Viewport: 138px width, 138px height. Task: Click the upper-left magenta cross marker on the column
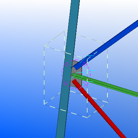pos(67,64)
